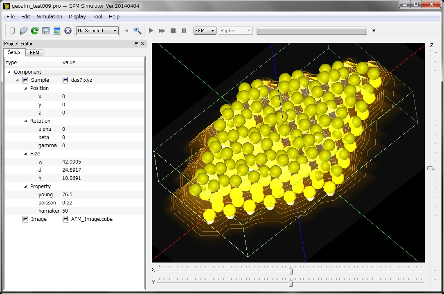Click the Z axis slider handle

430,168
